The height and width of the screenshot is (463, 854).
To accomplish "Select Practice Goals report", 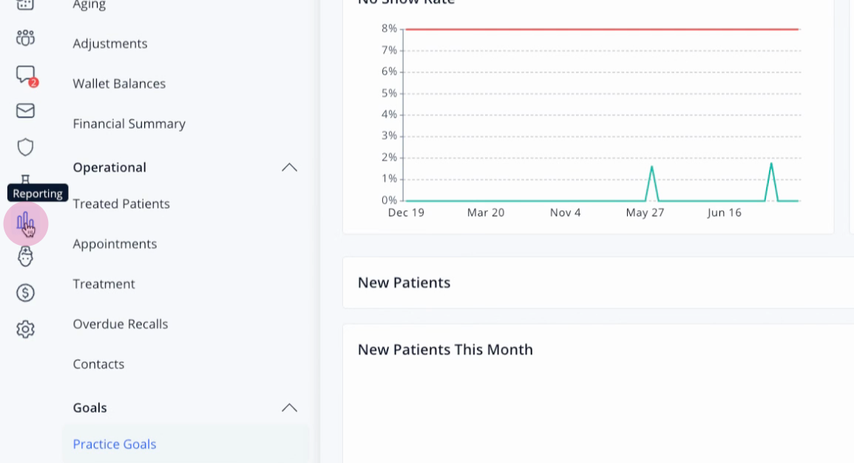I will coord(115,444).
